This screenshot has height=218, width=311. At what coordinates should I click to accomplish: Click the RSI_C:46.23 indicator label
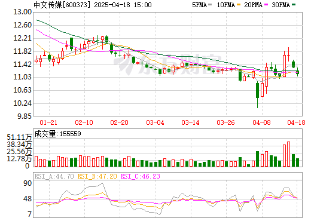click(x=141, y=176)
